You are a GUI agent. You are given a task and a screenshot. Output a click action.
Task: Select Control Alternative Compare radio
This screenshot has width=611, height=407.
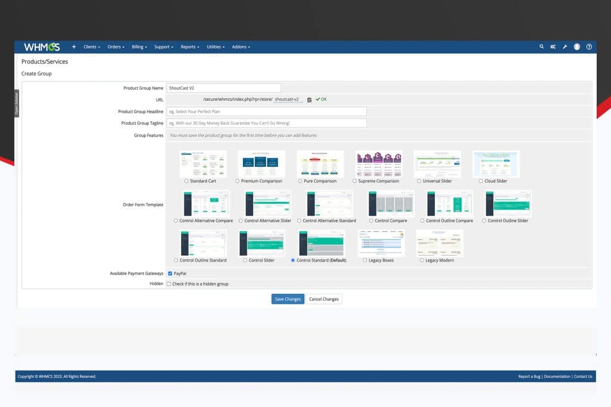pyautogui.click(x=176, y=220)
